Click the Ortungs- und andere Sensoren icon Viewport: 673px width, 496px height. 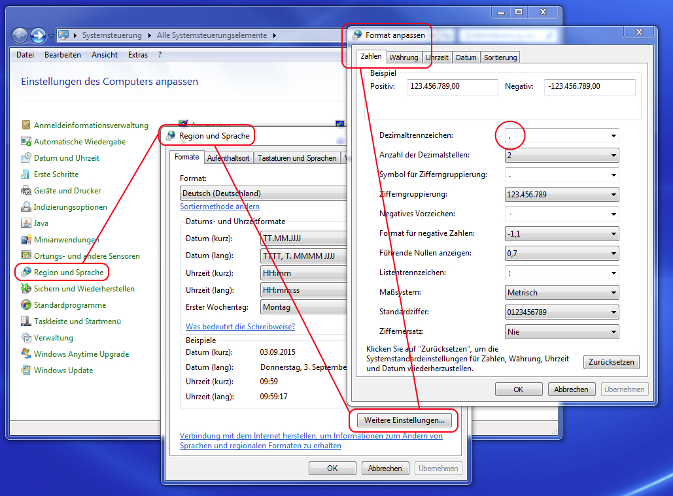26,256
